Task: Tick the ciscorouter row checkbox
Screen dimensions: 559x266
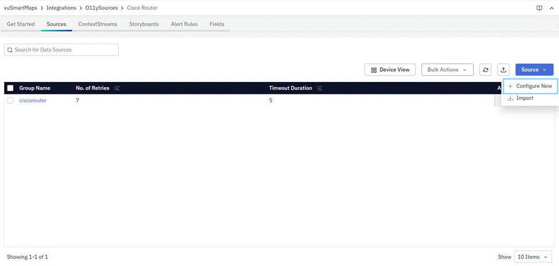Action: [x=10, y=100]
